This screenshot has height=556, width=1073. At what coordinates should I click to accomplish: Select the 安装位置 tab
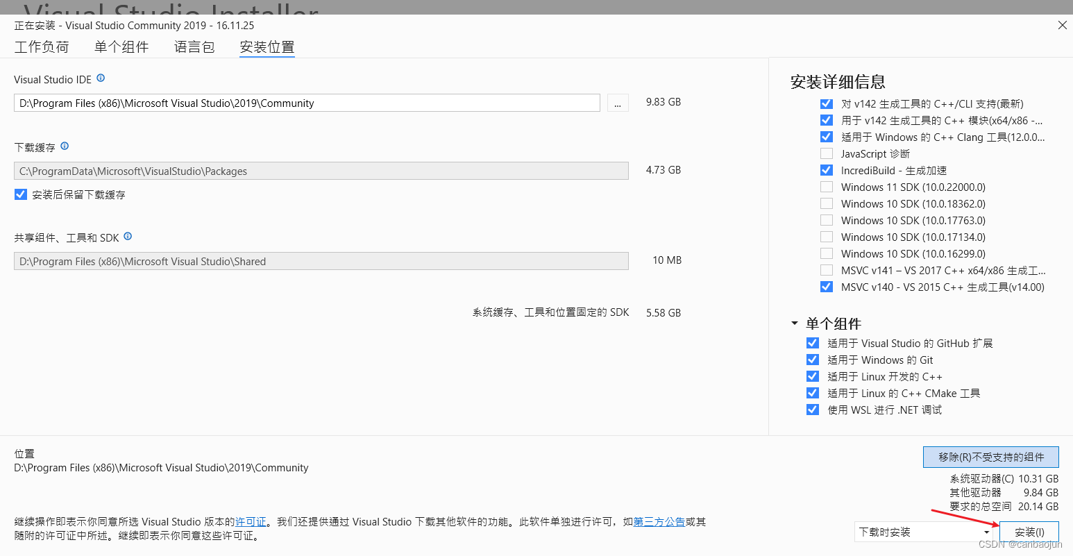pyautogui.click(x=267, y=47)
